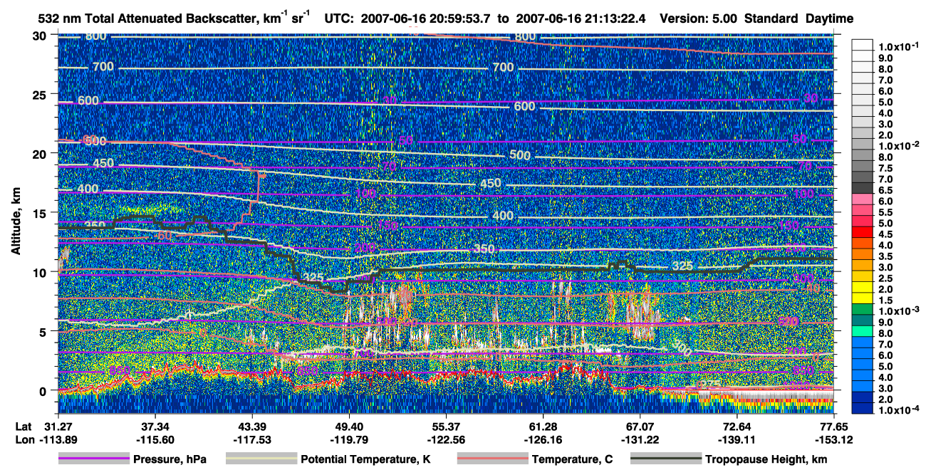
Task: Click the white '500' contour label in the plot
Action: 519,155
